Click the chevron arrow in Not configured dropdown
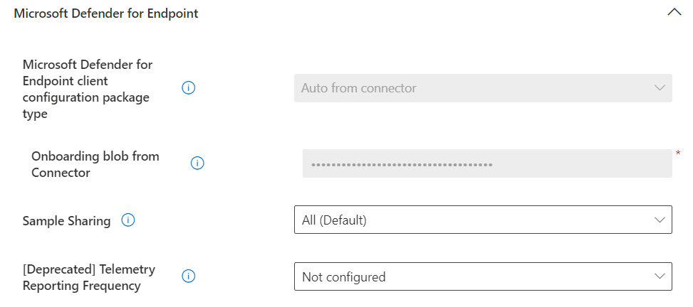The height and width of the screenshot is (307, 693). (660, 276)
